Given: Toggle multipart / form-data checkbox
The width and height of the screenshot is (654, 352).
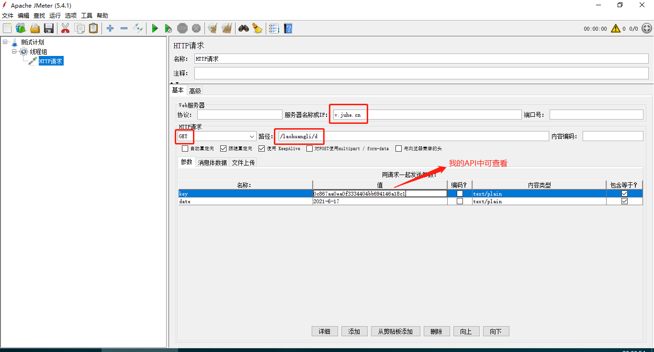Looking at the screenshot, I should [x=310, y=149].
